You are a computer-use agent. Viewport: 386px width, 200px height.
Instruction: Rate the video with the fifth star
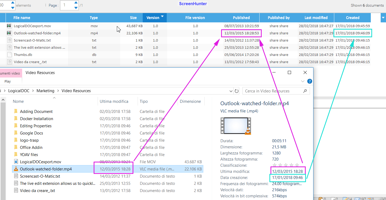point(297,165)
